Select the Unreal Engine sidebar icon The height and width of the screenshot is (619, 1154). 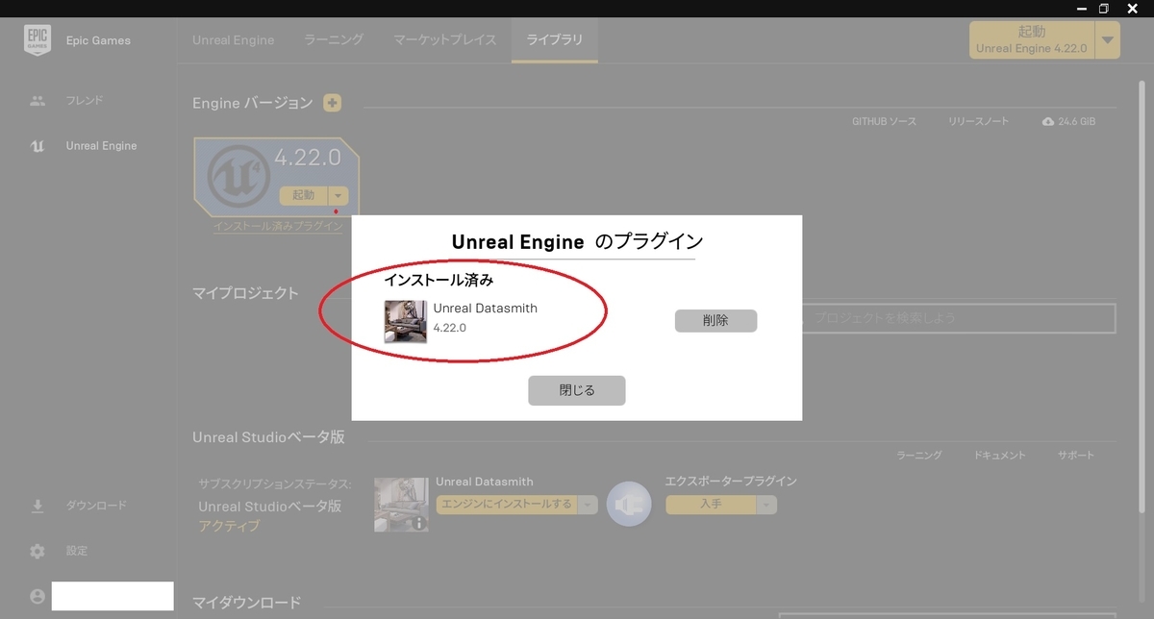click(37, 145)
